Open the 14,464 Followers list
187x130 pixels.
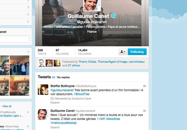[x=85, y=52]
